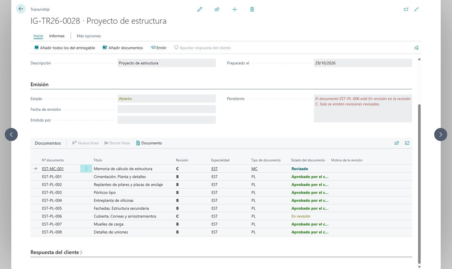This screenshot has height=269, width=452.
Task: Click the Revisión column header
Action: pyautogui.click(x=182, y=160)
